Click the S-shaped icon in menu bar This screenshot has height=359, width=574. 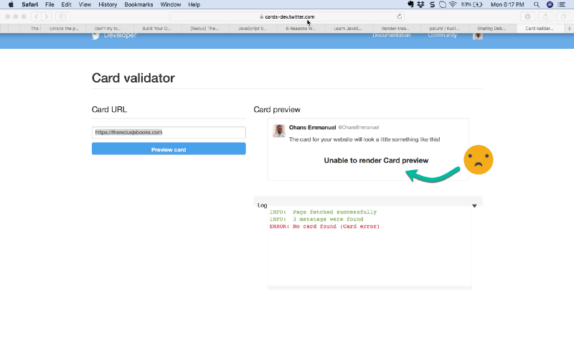coord(432,4)
